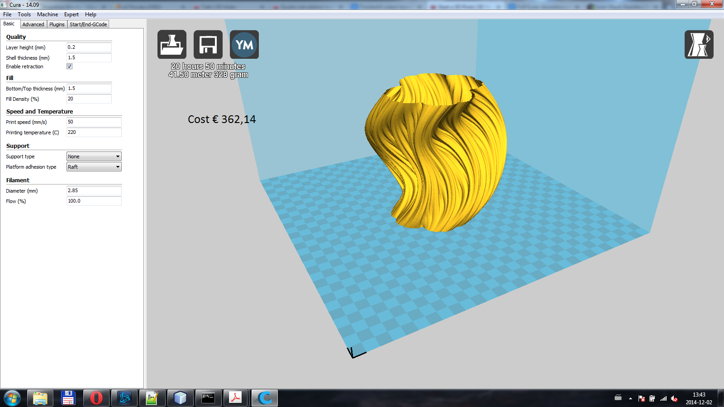This screenshot has width=724, height=407.
Task: Switch to the Advanced tab
Action: (x=33, y=24)
